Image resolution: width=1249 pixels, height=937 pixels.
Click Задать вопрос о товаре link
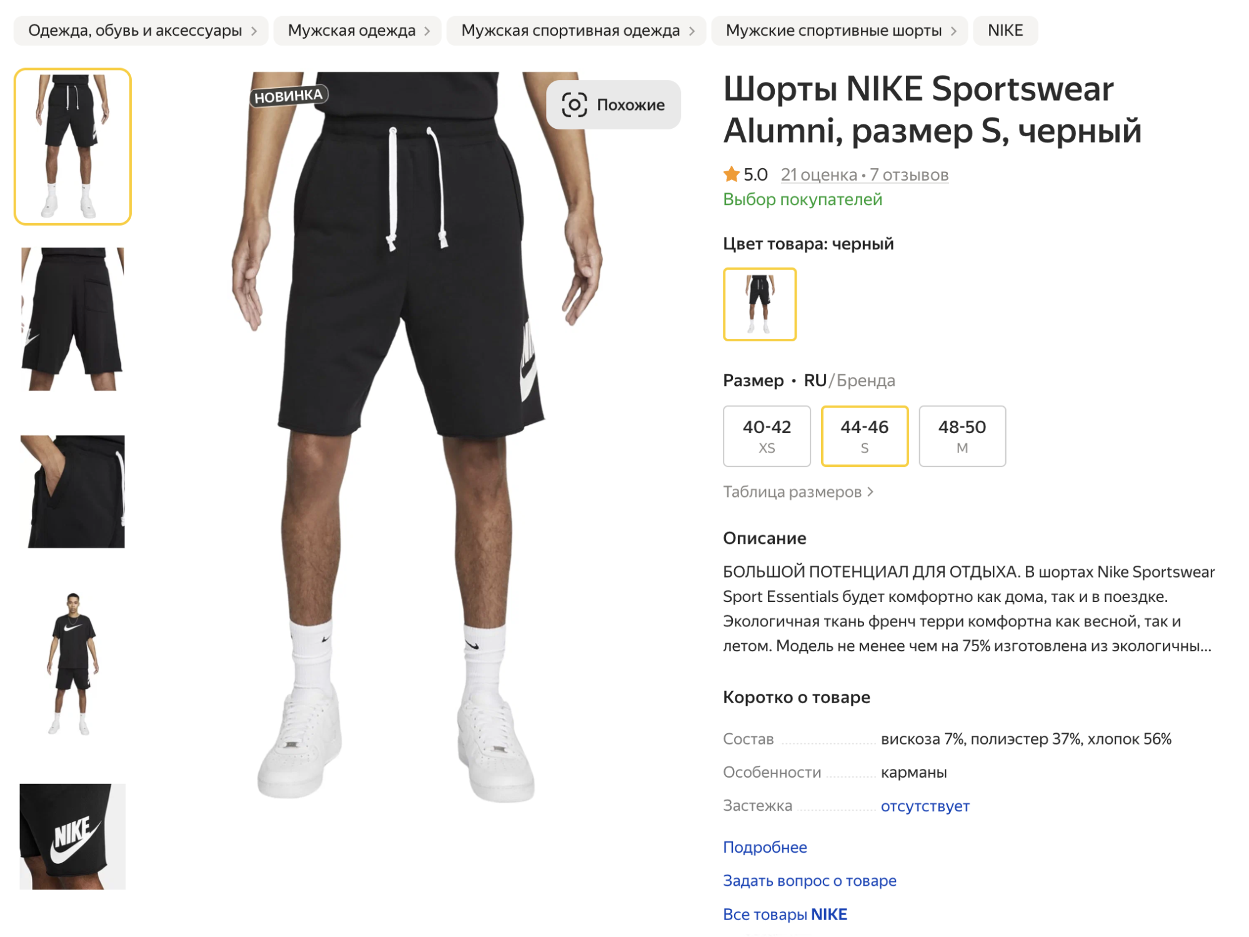[x=809, y=881]
